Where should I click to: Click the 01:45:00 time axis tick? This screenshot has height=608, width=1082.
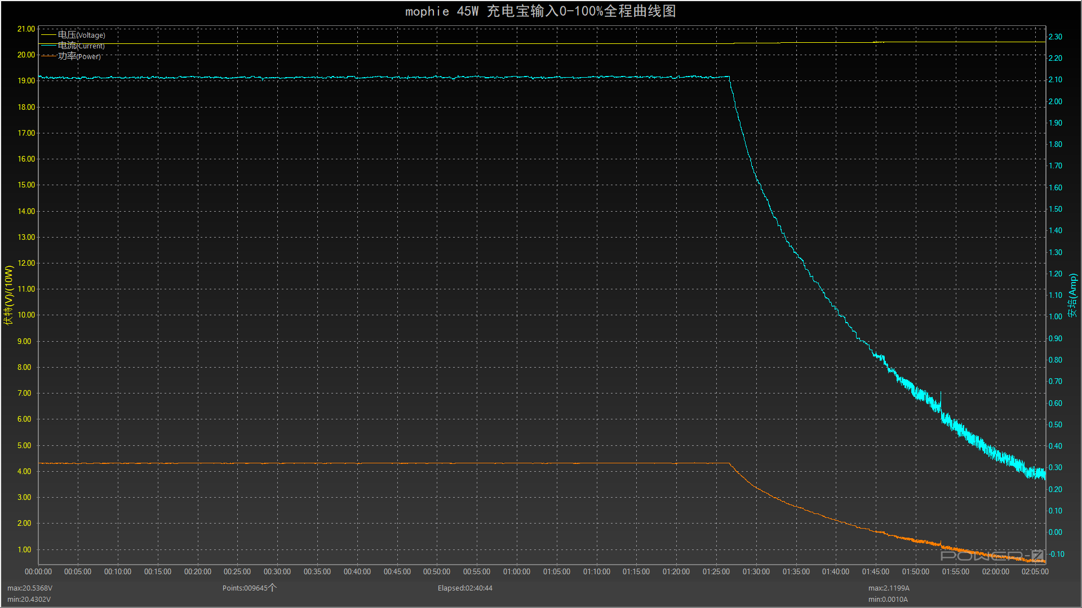pos(876,571)
